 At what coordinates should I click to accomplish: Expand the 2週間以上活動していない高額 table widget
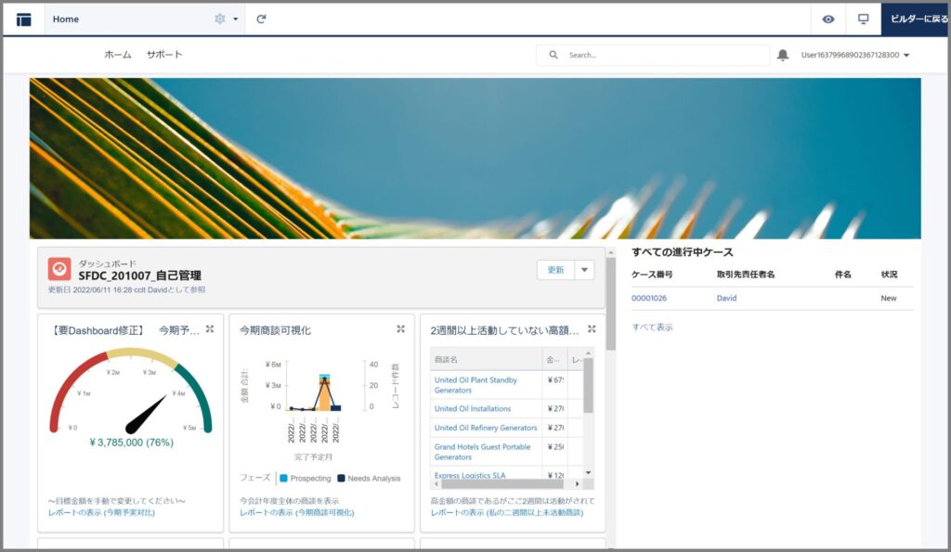pos(592,329)
